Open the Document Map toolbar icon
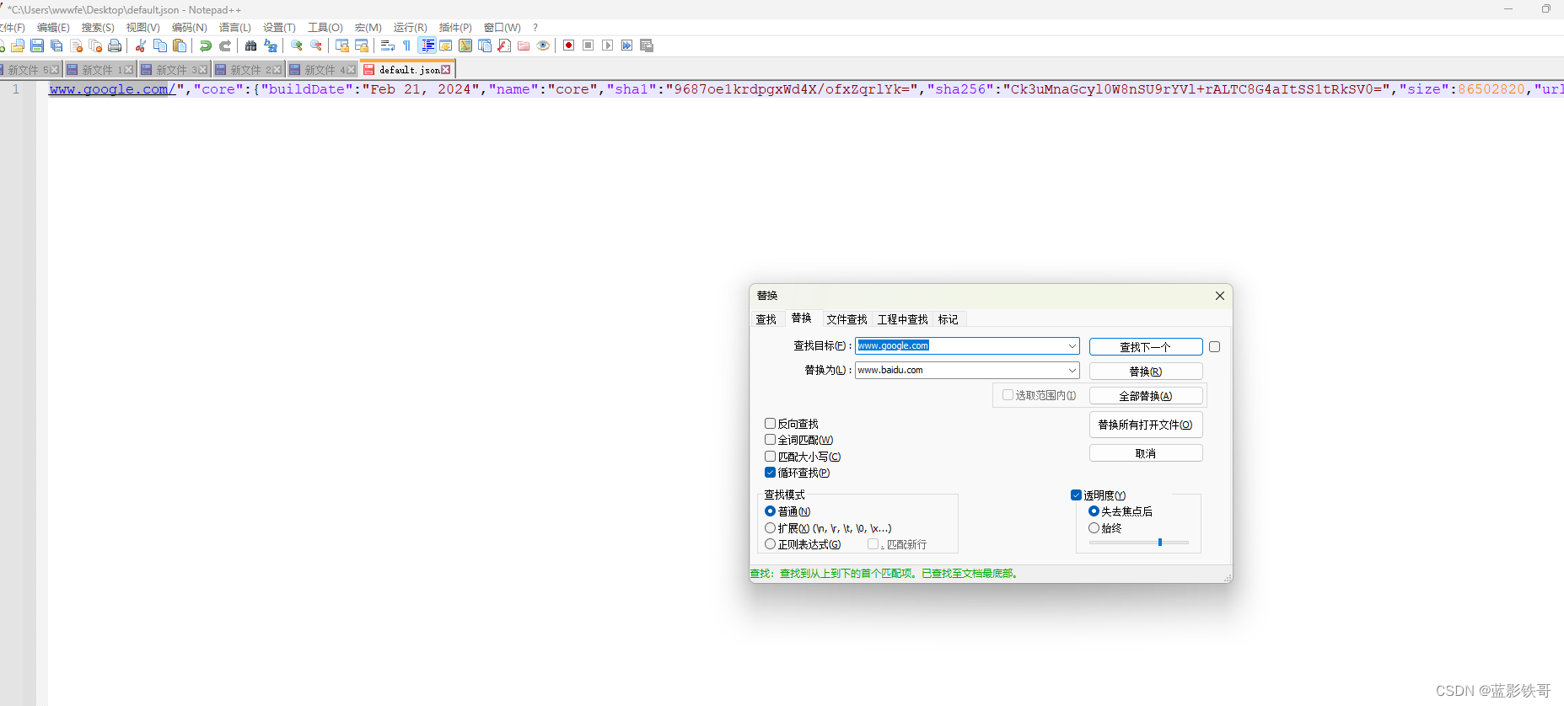Viewport: 1564px width, 706px height. (x=465, y=45)
